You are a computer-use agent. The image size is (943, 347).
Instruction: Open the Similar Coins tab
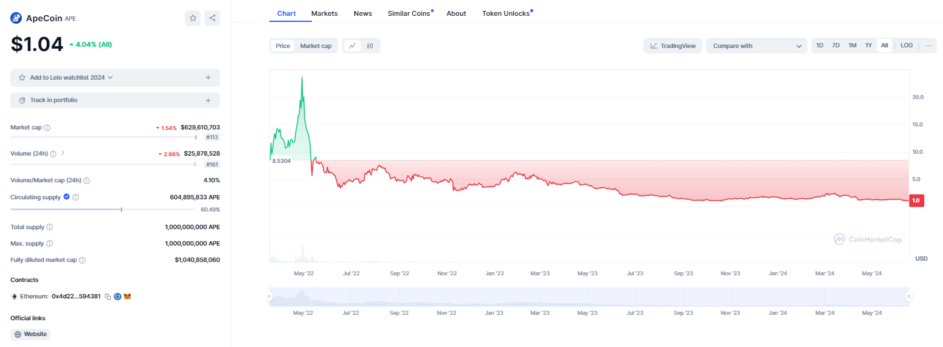(409, 13)
